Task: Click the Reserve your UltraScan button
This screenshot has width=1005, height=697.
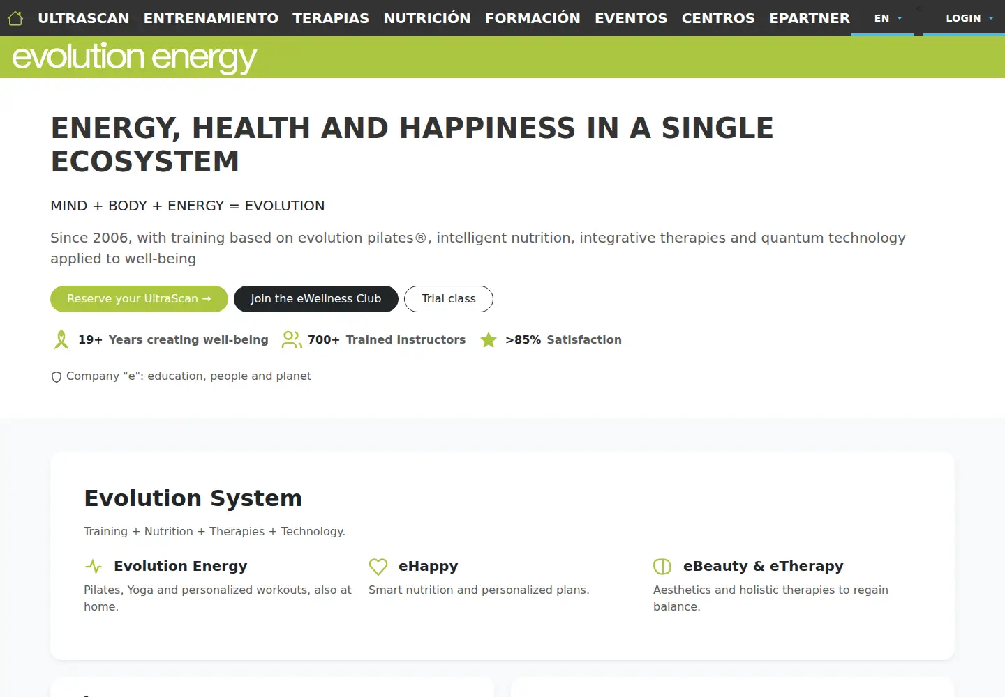Action: click(x=139, y=299)
